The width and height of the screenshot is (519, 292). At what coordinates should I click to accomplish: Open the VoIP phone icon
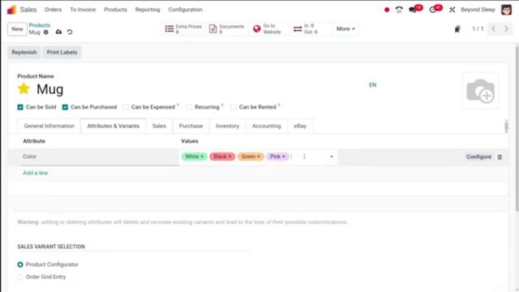click(x=399, y=10)
